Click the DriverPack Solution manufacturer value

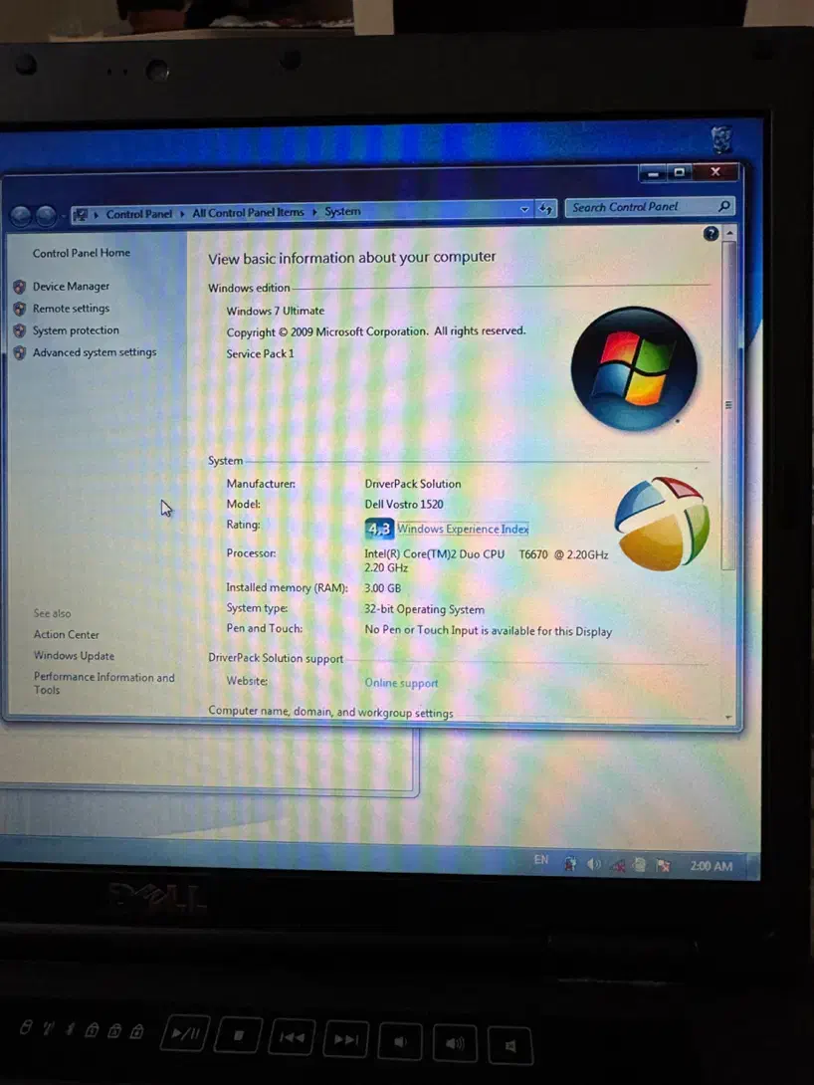click(x=413, y=484)
